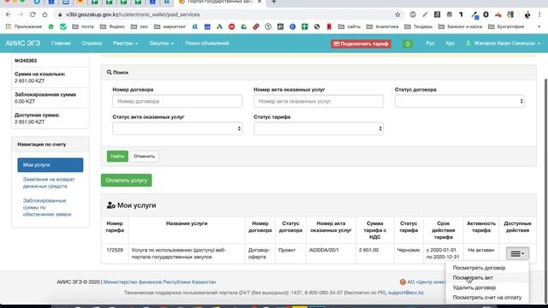
Task: Open the WhatsApp bookmark icon
Action: [51, 27]
